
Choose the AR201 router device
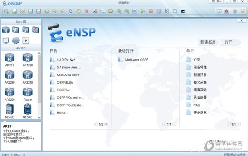click(10, 60)
